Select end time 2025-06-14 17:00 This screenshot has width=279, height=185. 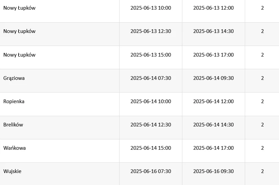point(213,148)
